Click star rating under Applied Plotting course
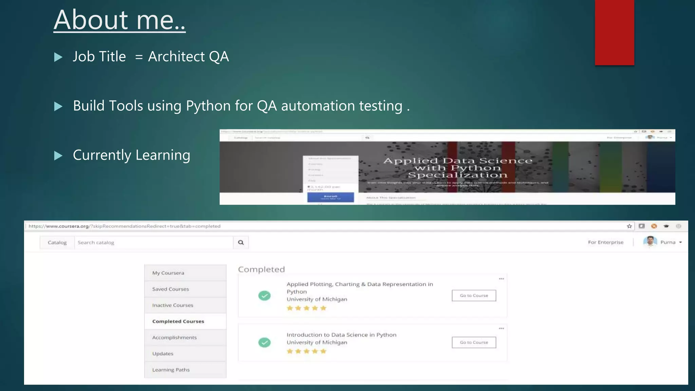The height and width of the screenshot is (391, 695). tap(306, 308)
